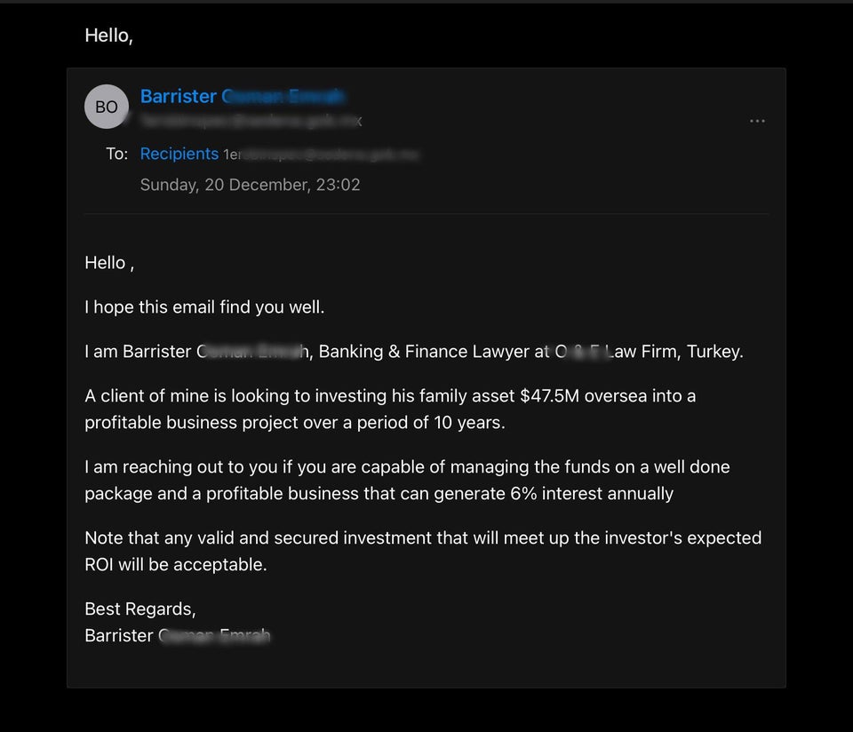This screenshot has height=732, width=853.
Task: Click the "Best Regards," closing line
Action: pyautogui.click(x=140, y=609)
